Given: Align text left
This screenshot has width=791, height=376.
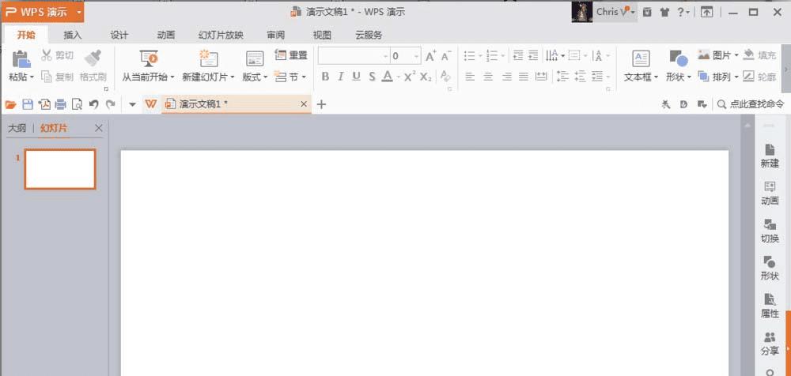Looking at the screenshot, I should (x=470, y=77).
